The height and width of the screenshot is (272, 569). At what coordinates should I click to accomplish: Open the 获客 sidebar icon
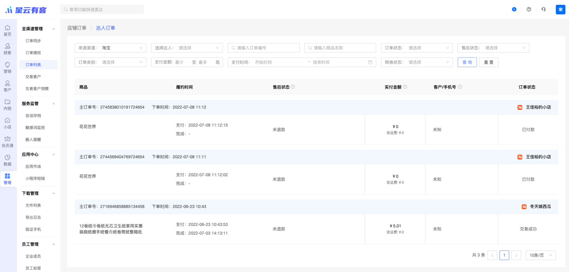tap(8, 49)
